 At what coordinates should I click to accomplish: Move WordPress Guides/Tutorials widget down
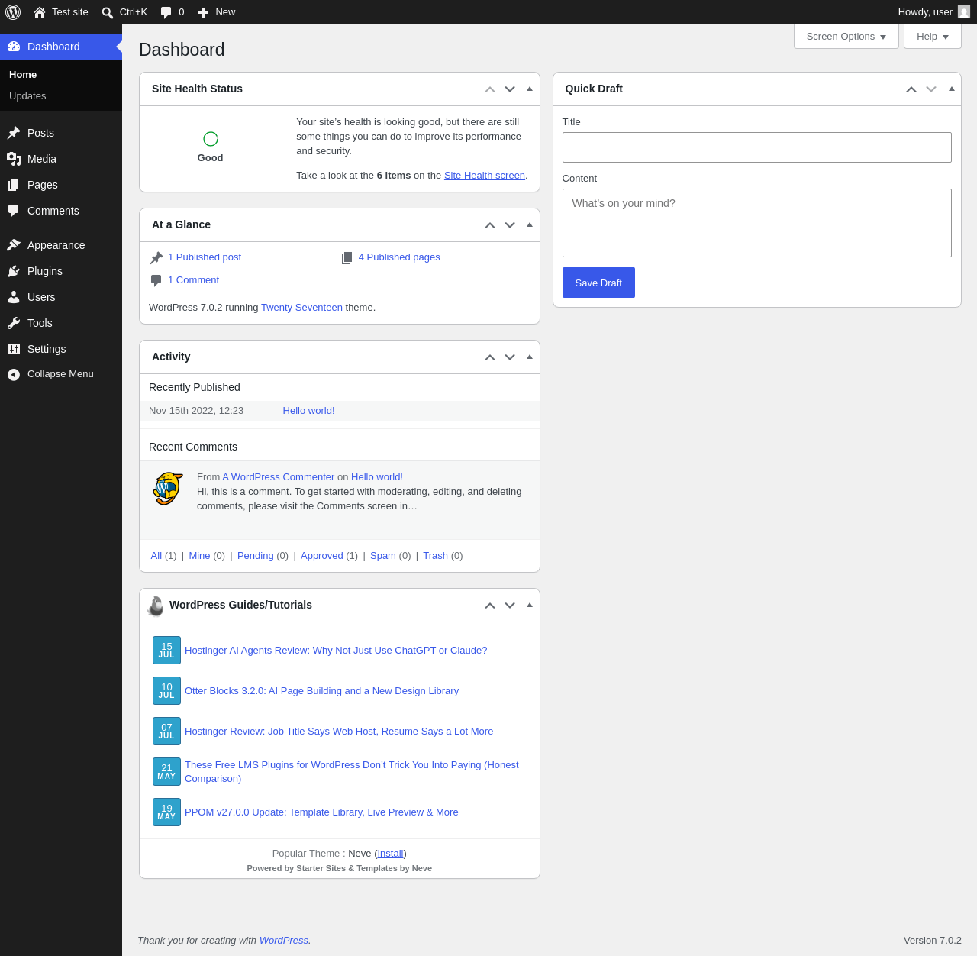[510, 606]
